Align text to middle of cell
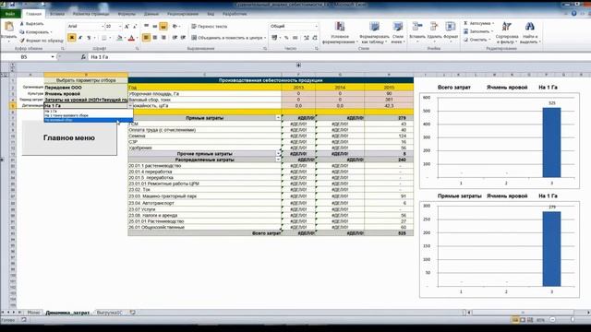Viewport: 591px width, 332px height. 155,27
